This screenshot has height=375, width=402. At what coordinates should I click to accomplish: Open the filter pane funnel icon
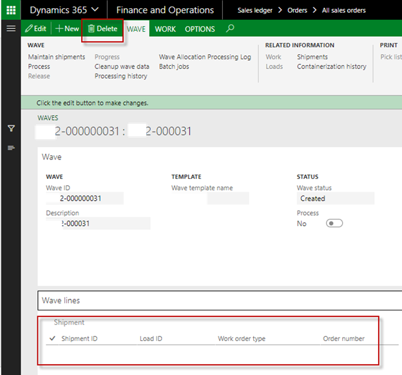(12, 128)
